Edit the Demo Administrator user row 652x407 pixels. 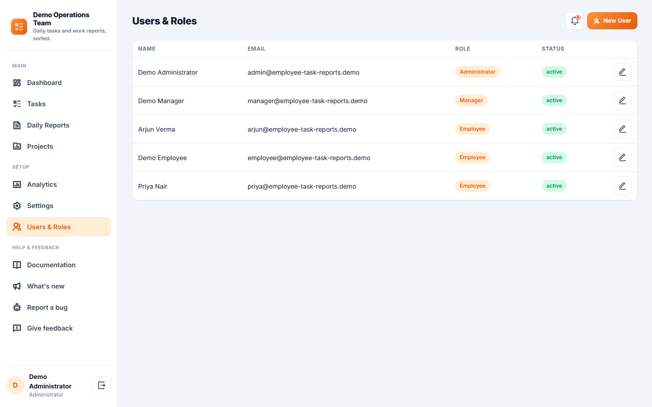click(623, 72)
